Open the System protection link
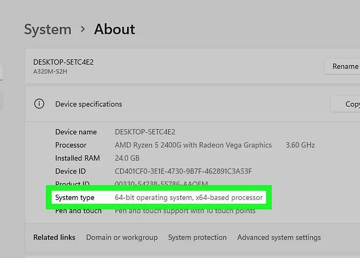The width and height of the screenshot is (360, 258). pos(197,238)
